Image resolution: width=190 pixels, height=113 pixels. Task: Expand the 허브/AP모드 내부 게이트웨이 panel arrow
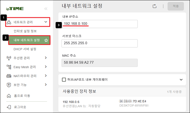pyautogui.click(x=181, y=80)
